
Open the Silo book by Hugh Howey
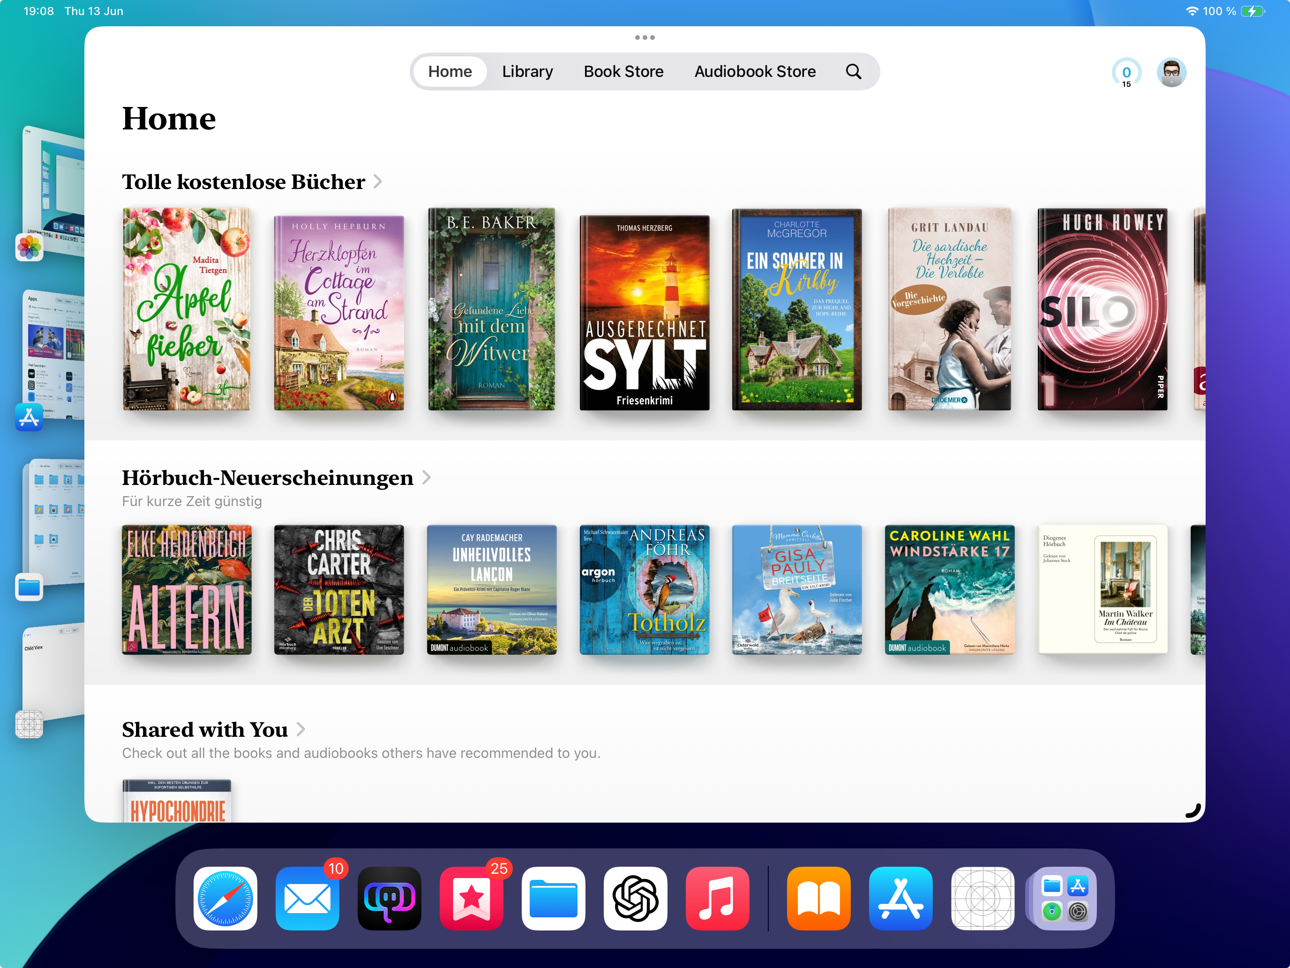(x=1102, y=309)
